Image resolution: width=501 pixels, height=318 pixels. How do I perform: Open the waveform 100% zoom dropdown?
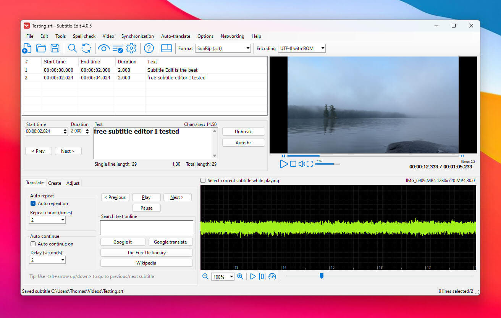[223, 277]
